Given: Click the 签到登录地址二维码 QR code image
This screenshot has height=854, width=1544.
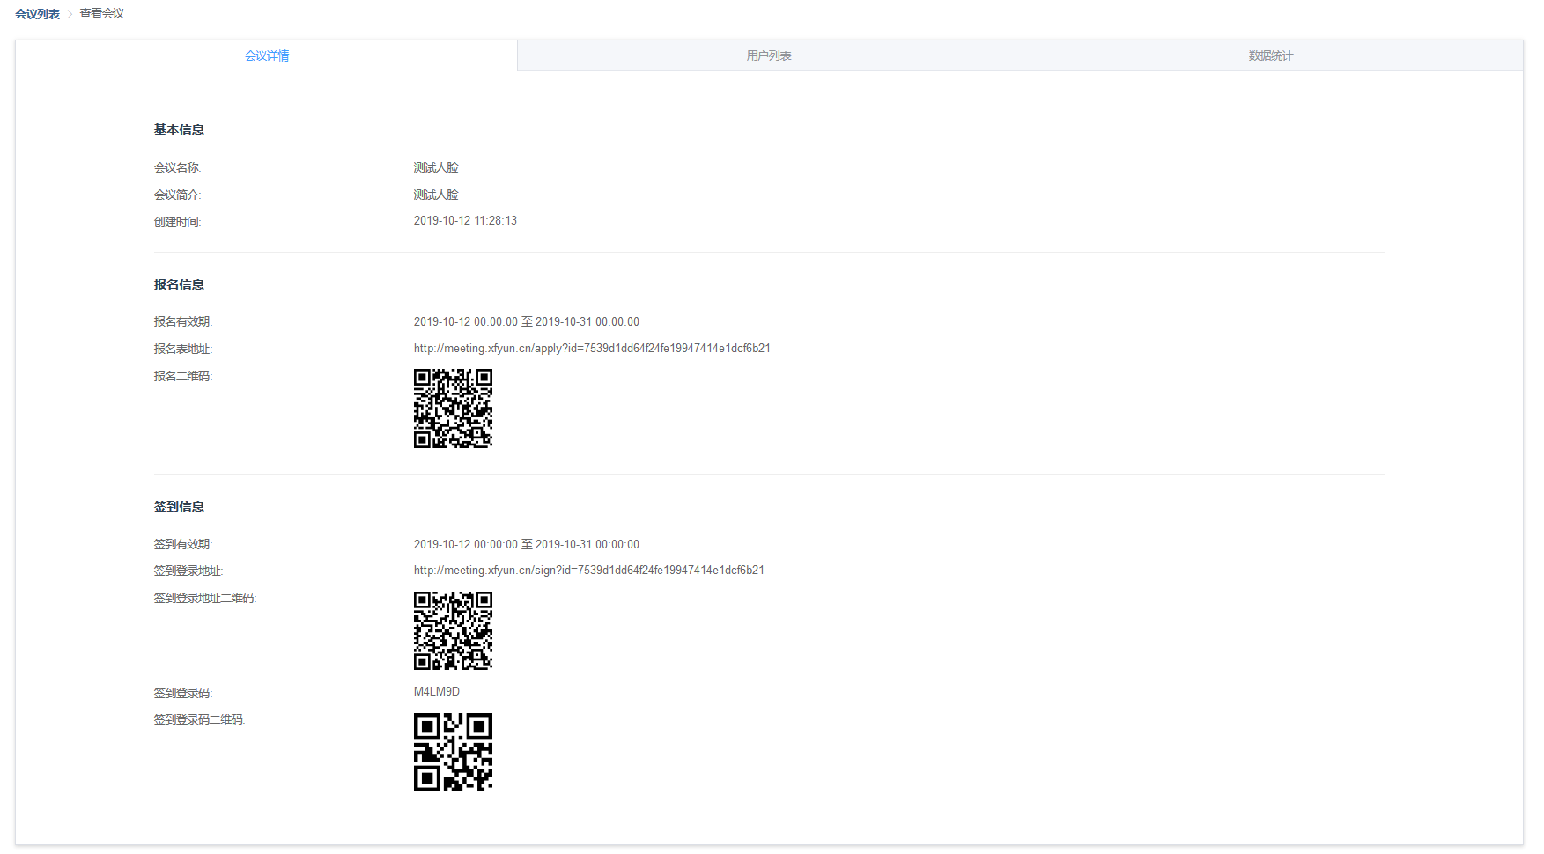Looking at the screenshot, I should click(453, 630).
